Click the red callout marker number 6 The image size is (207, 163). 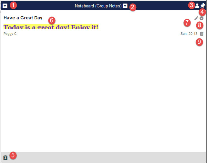pyautogui.click(x=52, y=20)
